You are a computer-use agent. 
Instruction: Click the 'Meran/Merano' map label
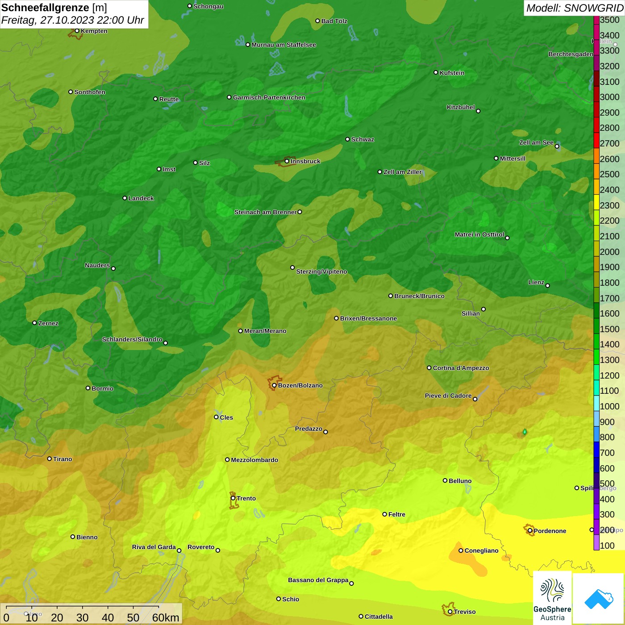tap(265, 331)
